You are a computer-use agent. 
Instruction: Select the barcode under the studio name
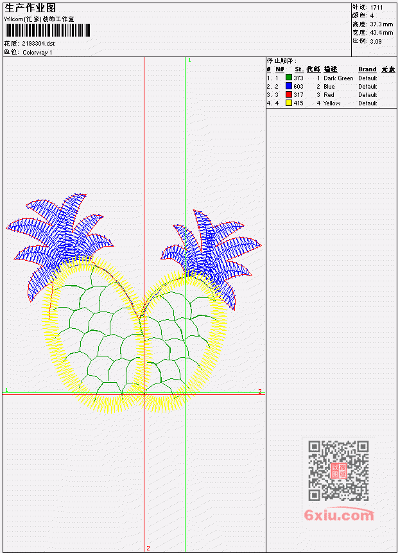[48, 30]
